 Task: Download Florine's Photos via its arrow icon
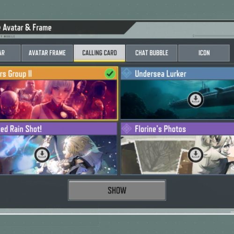click(x=196, y=154)
